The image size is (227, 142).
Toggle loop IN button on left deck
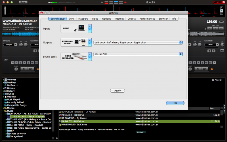click(x=24, y=69)
